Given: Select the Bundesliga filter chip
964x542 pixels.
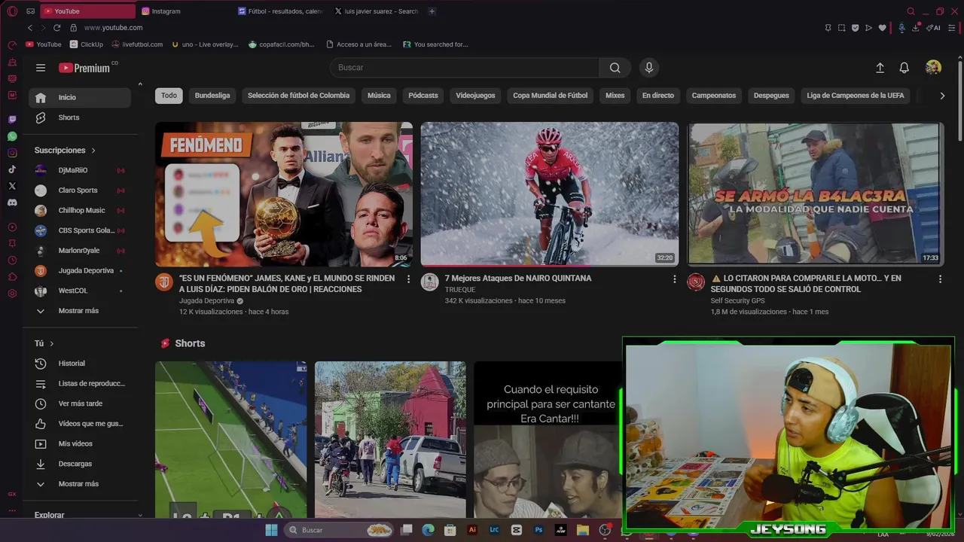Looking at the screenshot, I should tap(212, 96).
